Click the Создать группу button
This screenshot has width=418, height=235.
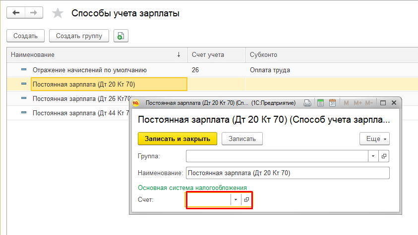pos(79,36)
